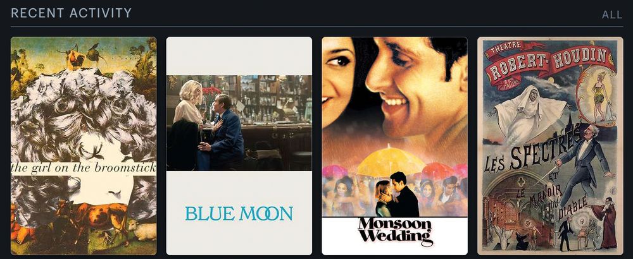This screenshot has width=633, height=259.
Task: Click the magician in tailcoat on Houdin poster
Action: pos(584,164)
